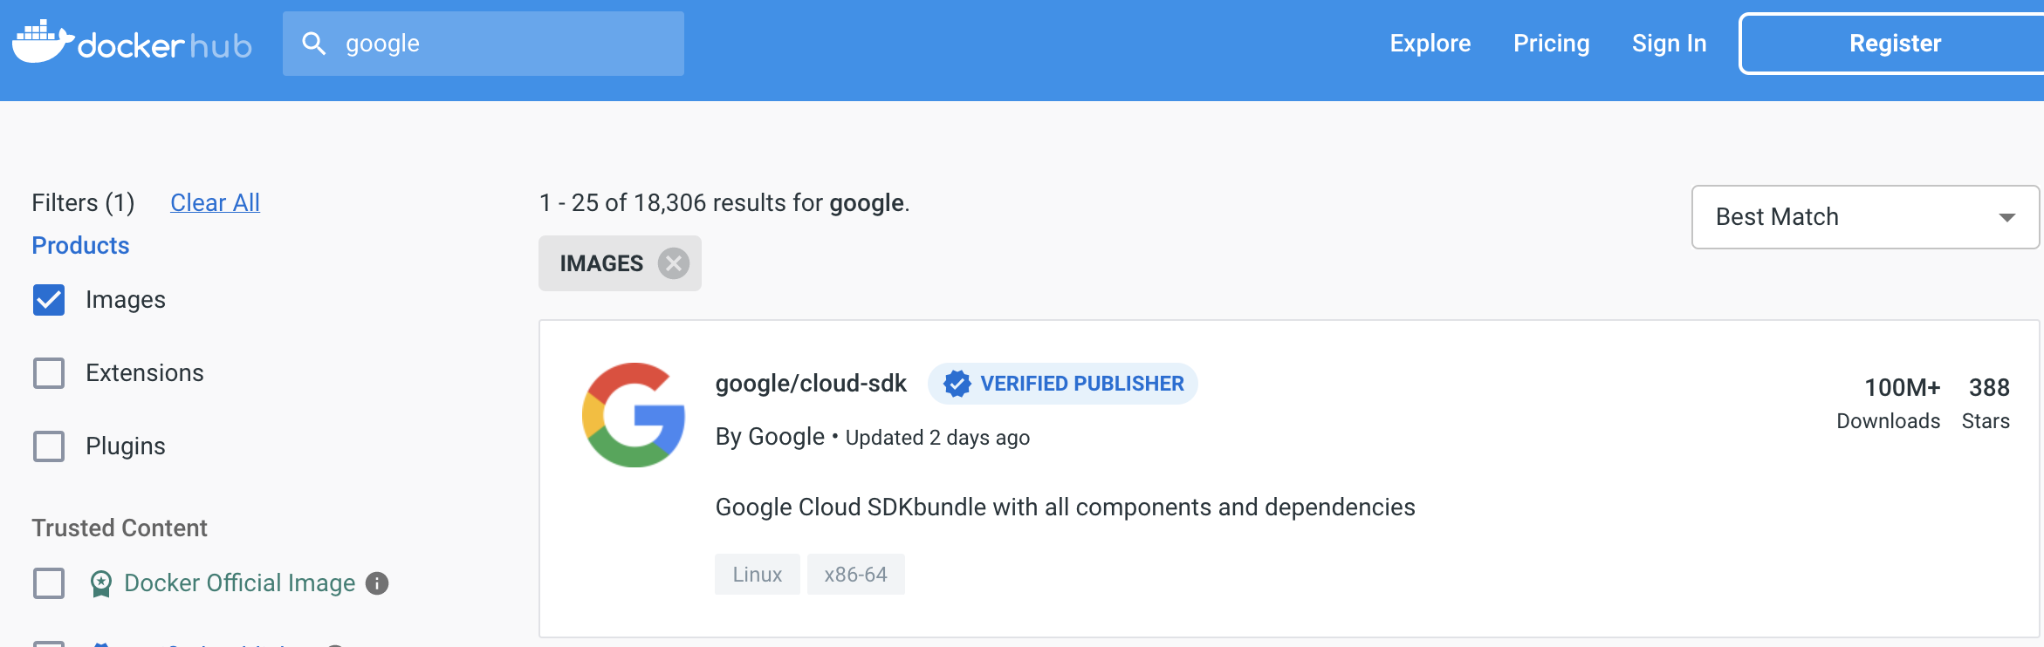
Task: Open the Explore menu
Action: (1430, 42)
